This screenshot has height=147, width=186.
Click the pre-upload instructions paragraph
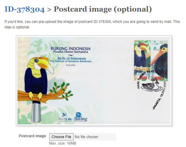pos(92,24)
